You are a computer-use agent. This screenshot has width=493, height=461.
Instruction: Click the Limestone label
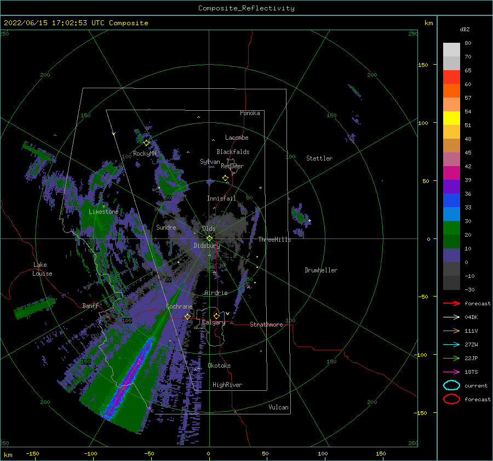(x=104, y=212)
